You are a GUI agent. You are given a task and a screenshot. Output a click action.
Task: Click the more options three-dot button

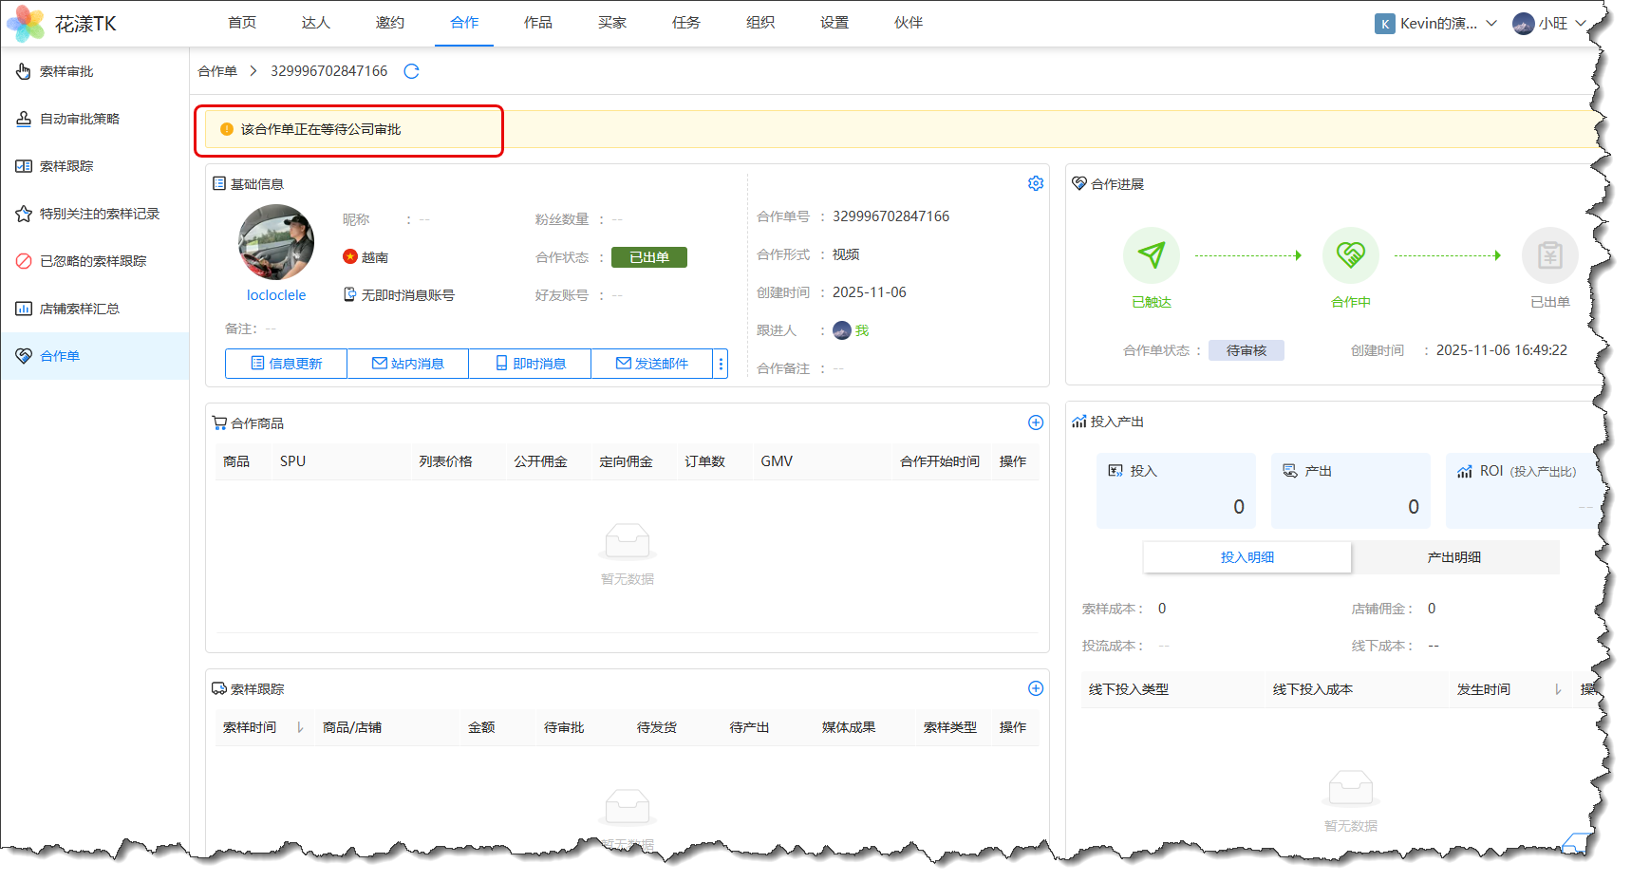pyautogui.click(x=721, y=364)
